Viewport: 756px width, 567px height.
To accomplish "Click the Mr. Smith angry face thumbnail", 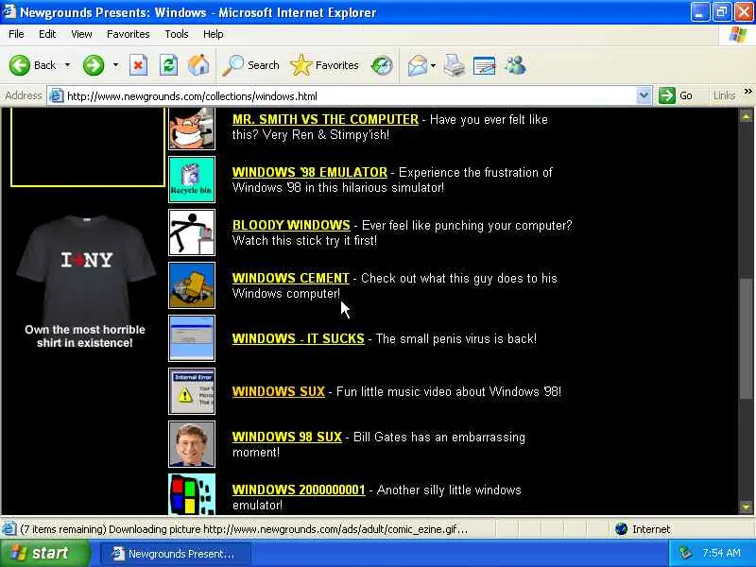I will coord(192,129).
